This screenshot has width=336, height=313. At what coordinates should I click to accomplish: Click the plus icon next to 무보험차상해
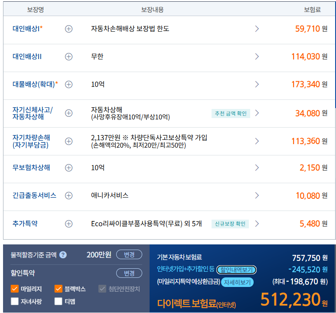69,168
